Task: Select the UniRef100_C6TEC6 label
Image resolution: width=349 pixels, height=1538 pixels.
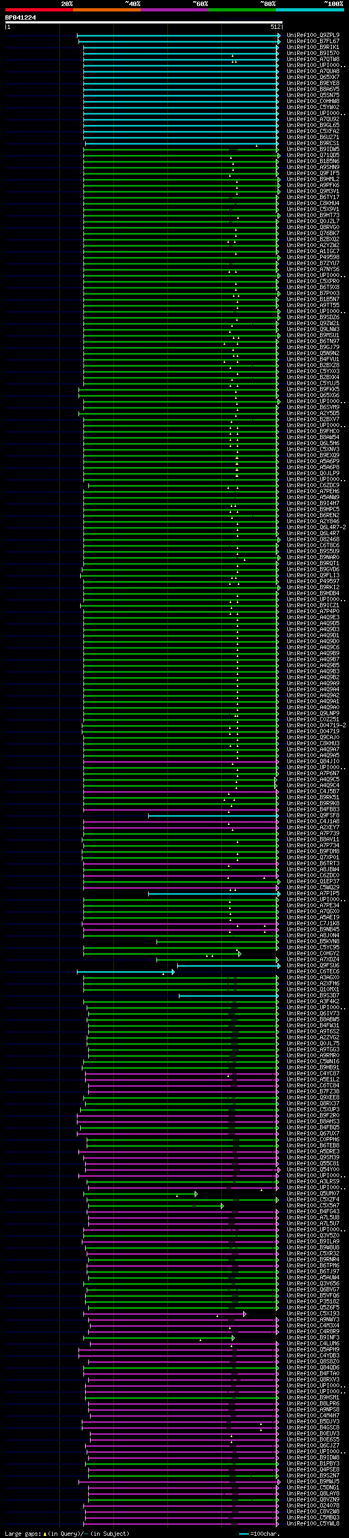Action: pyautogui.click(x=313, y=971)
